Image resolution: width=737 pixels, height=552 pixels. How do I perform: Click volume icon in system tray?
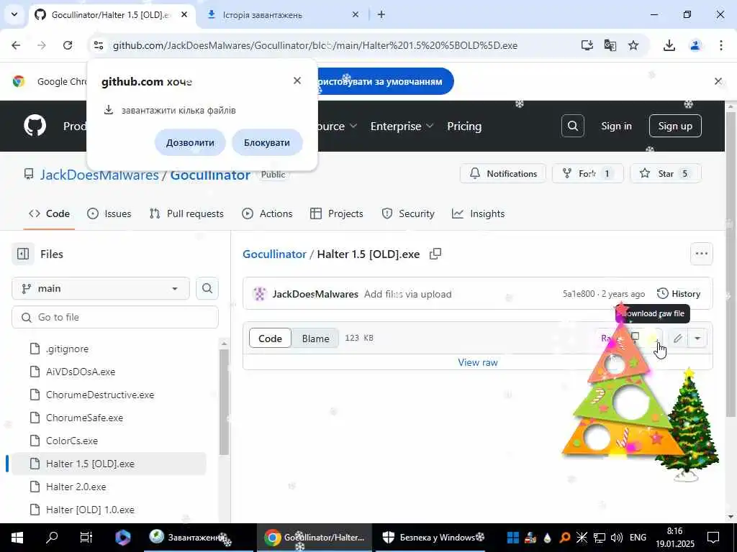616,538
